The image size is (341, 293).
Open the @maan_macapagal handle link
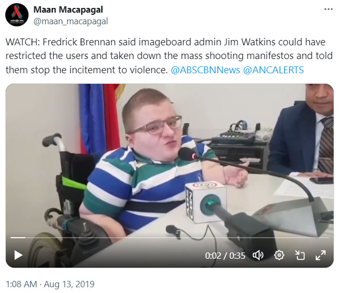(71, 21)
